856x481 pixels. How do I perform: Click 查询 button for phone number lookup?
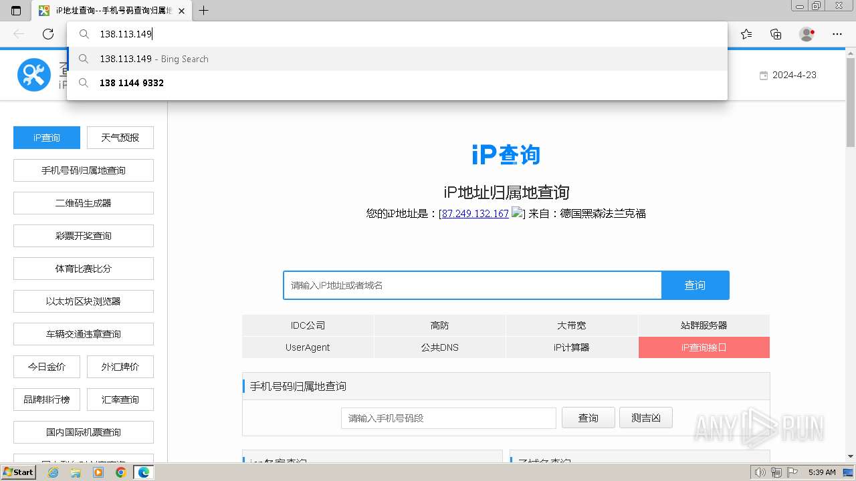(x=588, y=418)
